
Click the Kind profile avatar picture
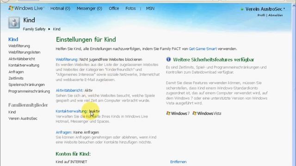[x=14, y=23]
